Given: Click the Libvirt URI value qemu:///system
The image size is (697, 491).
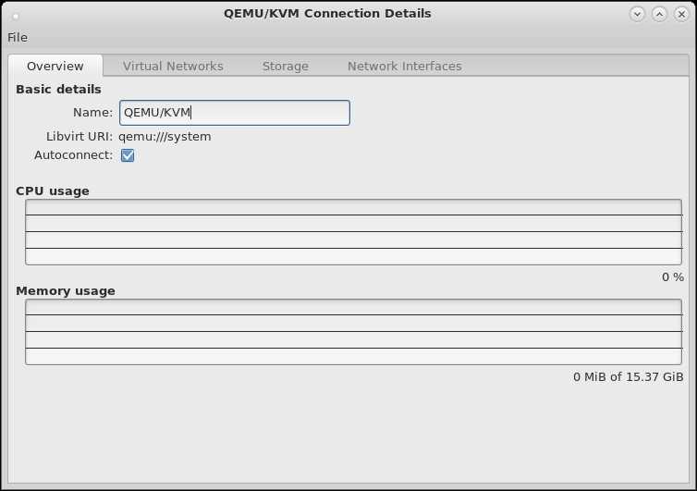Looking at the screenshot, I should click(165, 136).
